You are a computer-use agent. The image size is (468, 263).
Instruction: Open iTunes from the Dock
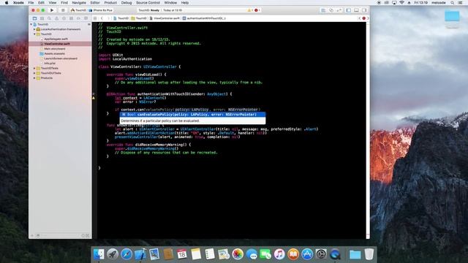pyautogui.click(x=279, y=254)
